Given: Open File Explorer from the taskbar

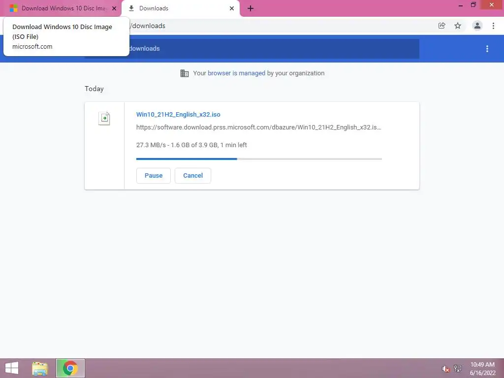Looking at the screenshot, I should pyautogui.click(x=40, y=368).
